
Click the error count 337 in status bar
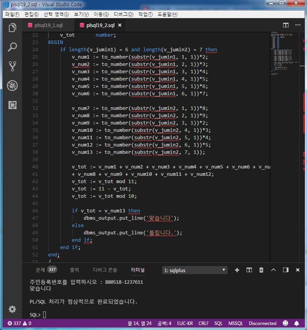pos(15,323)
